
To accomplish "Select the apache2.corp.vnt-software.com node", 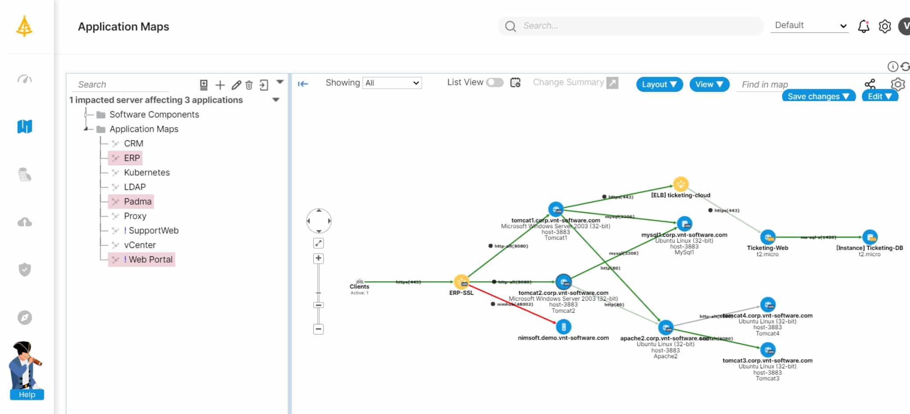I will (x=665, y=327).
